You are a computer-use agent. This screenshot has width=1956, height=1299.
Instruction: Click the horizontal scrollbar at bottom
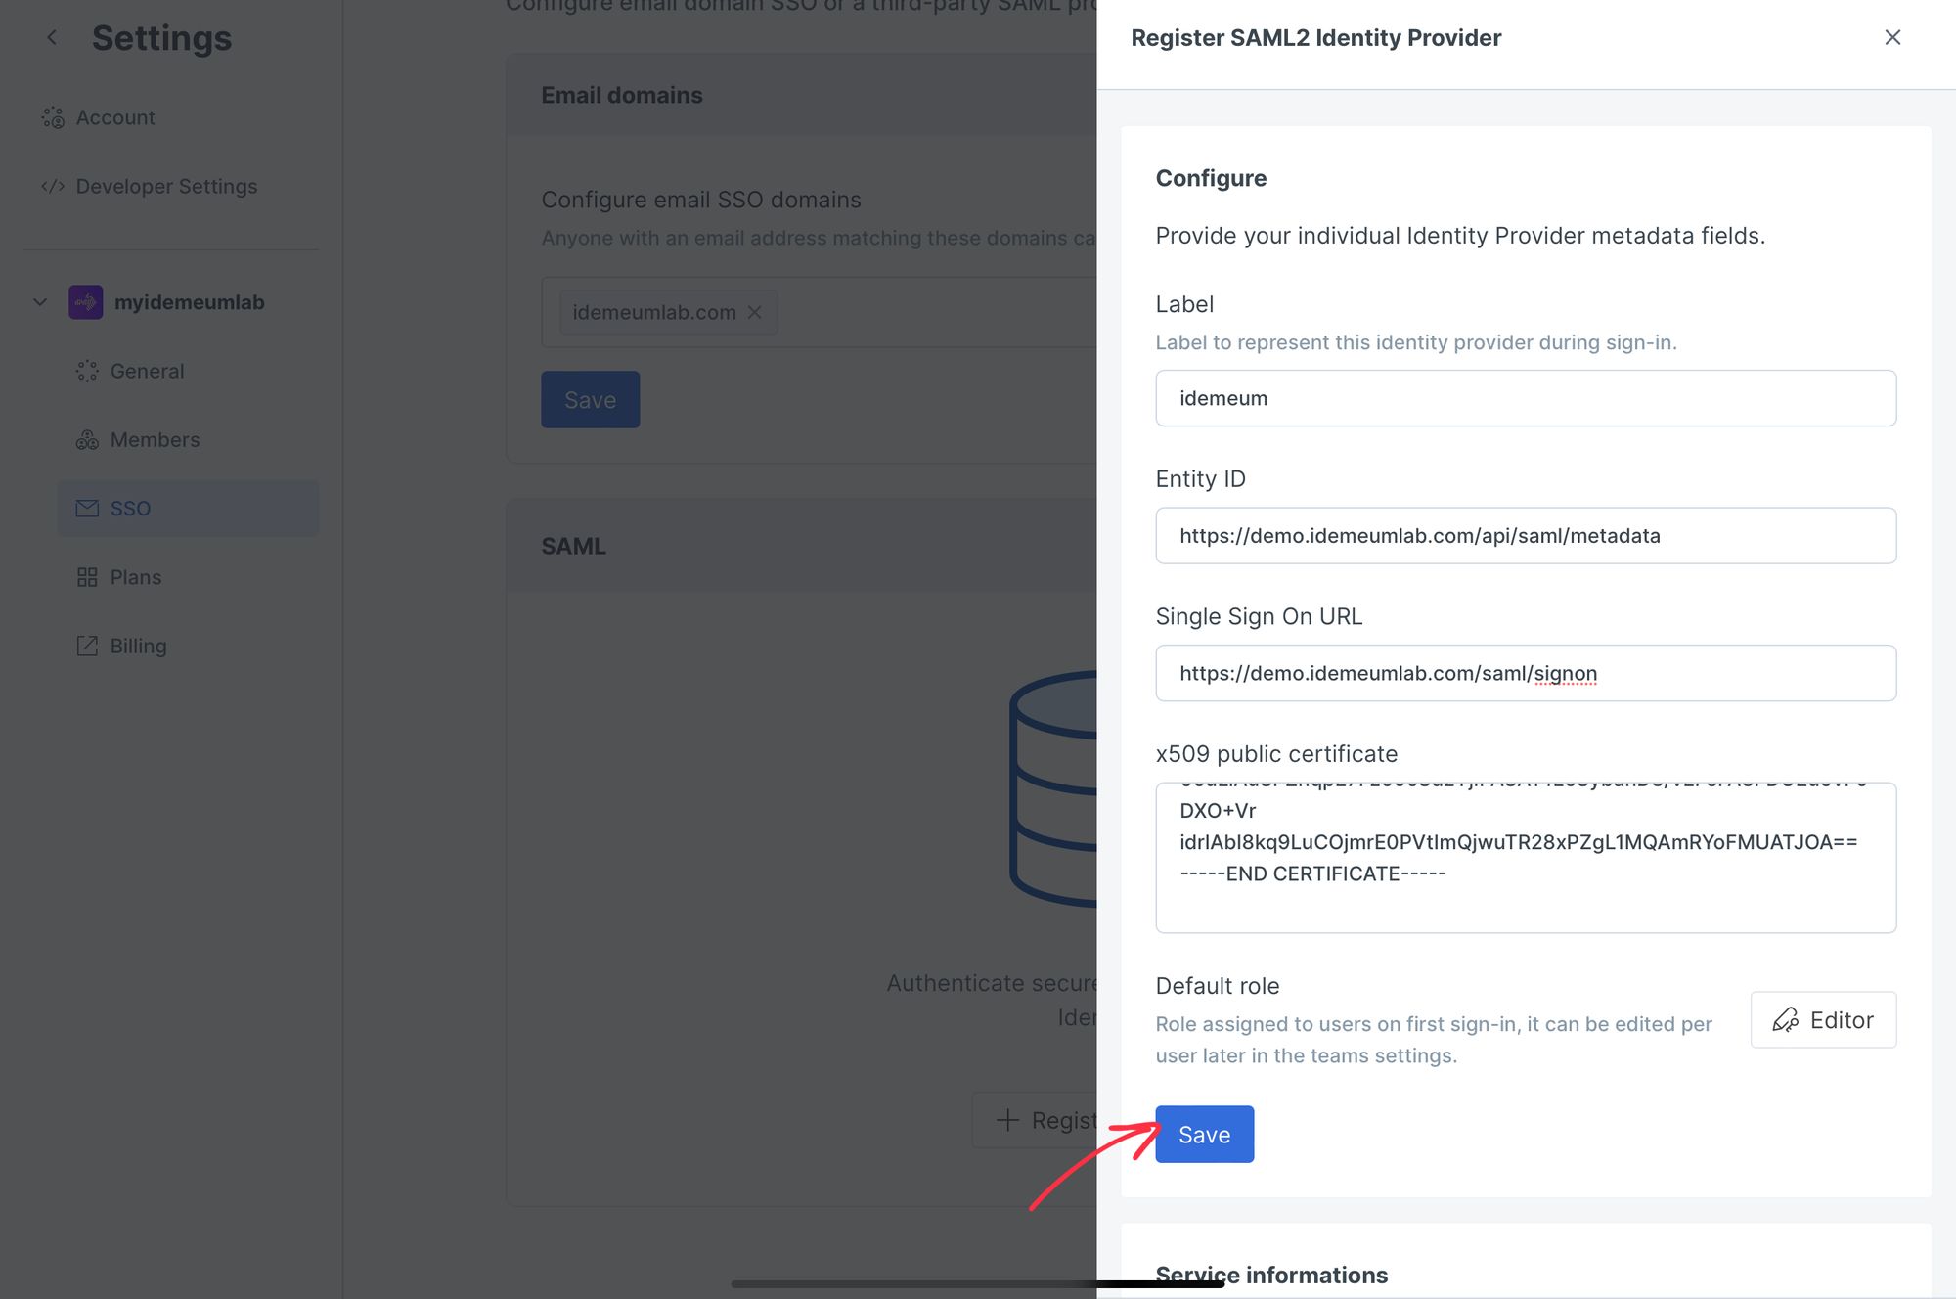click(x=978, y=1284)
